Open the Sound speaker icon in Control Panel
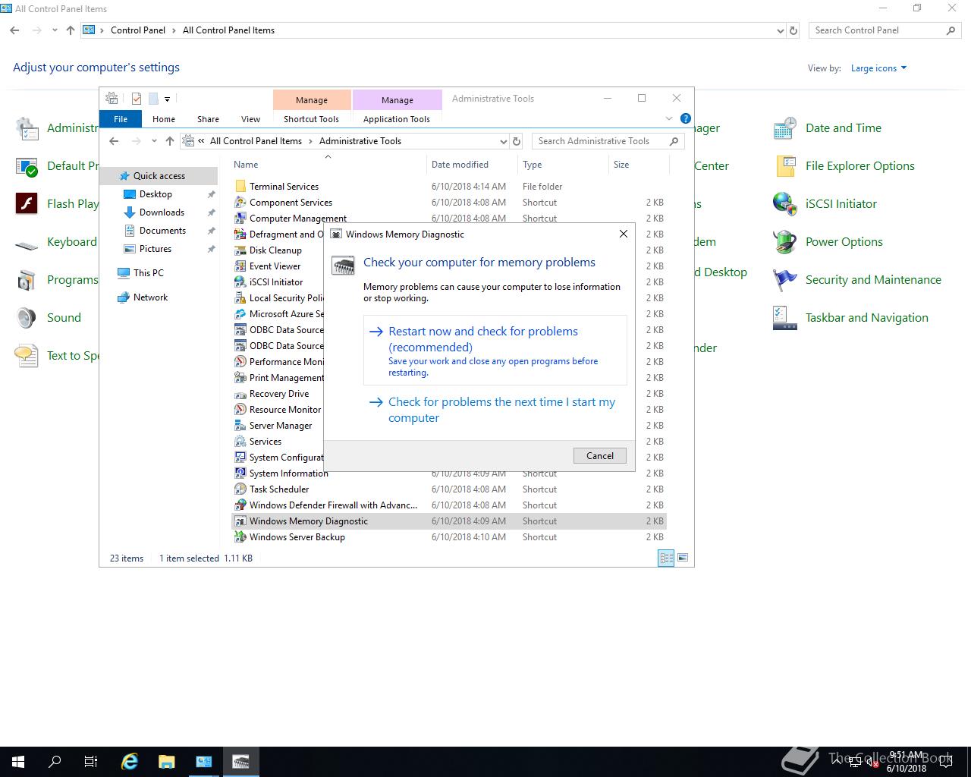971x777 pixels. 27,318
